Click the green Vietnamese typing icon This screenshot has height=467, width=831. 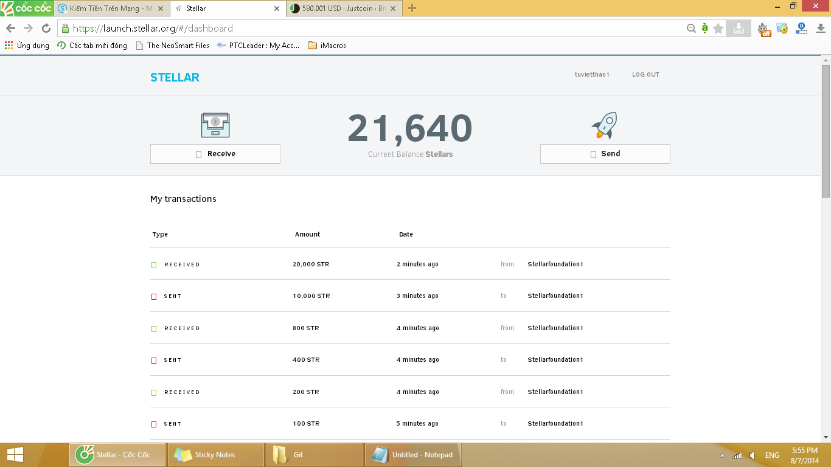(704, 28)
